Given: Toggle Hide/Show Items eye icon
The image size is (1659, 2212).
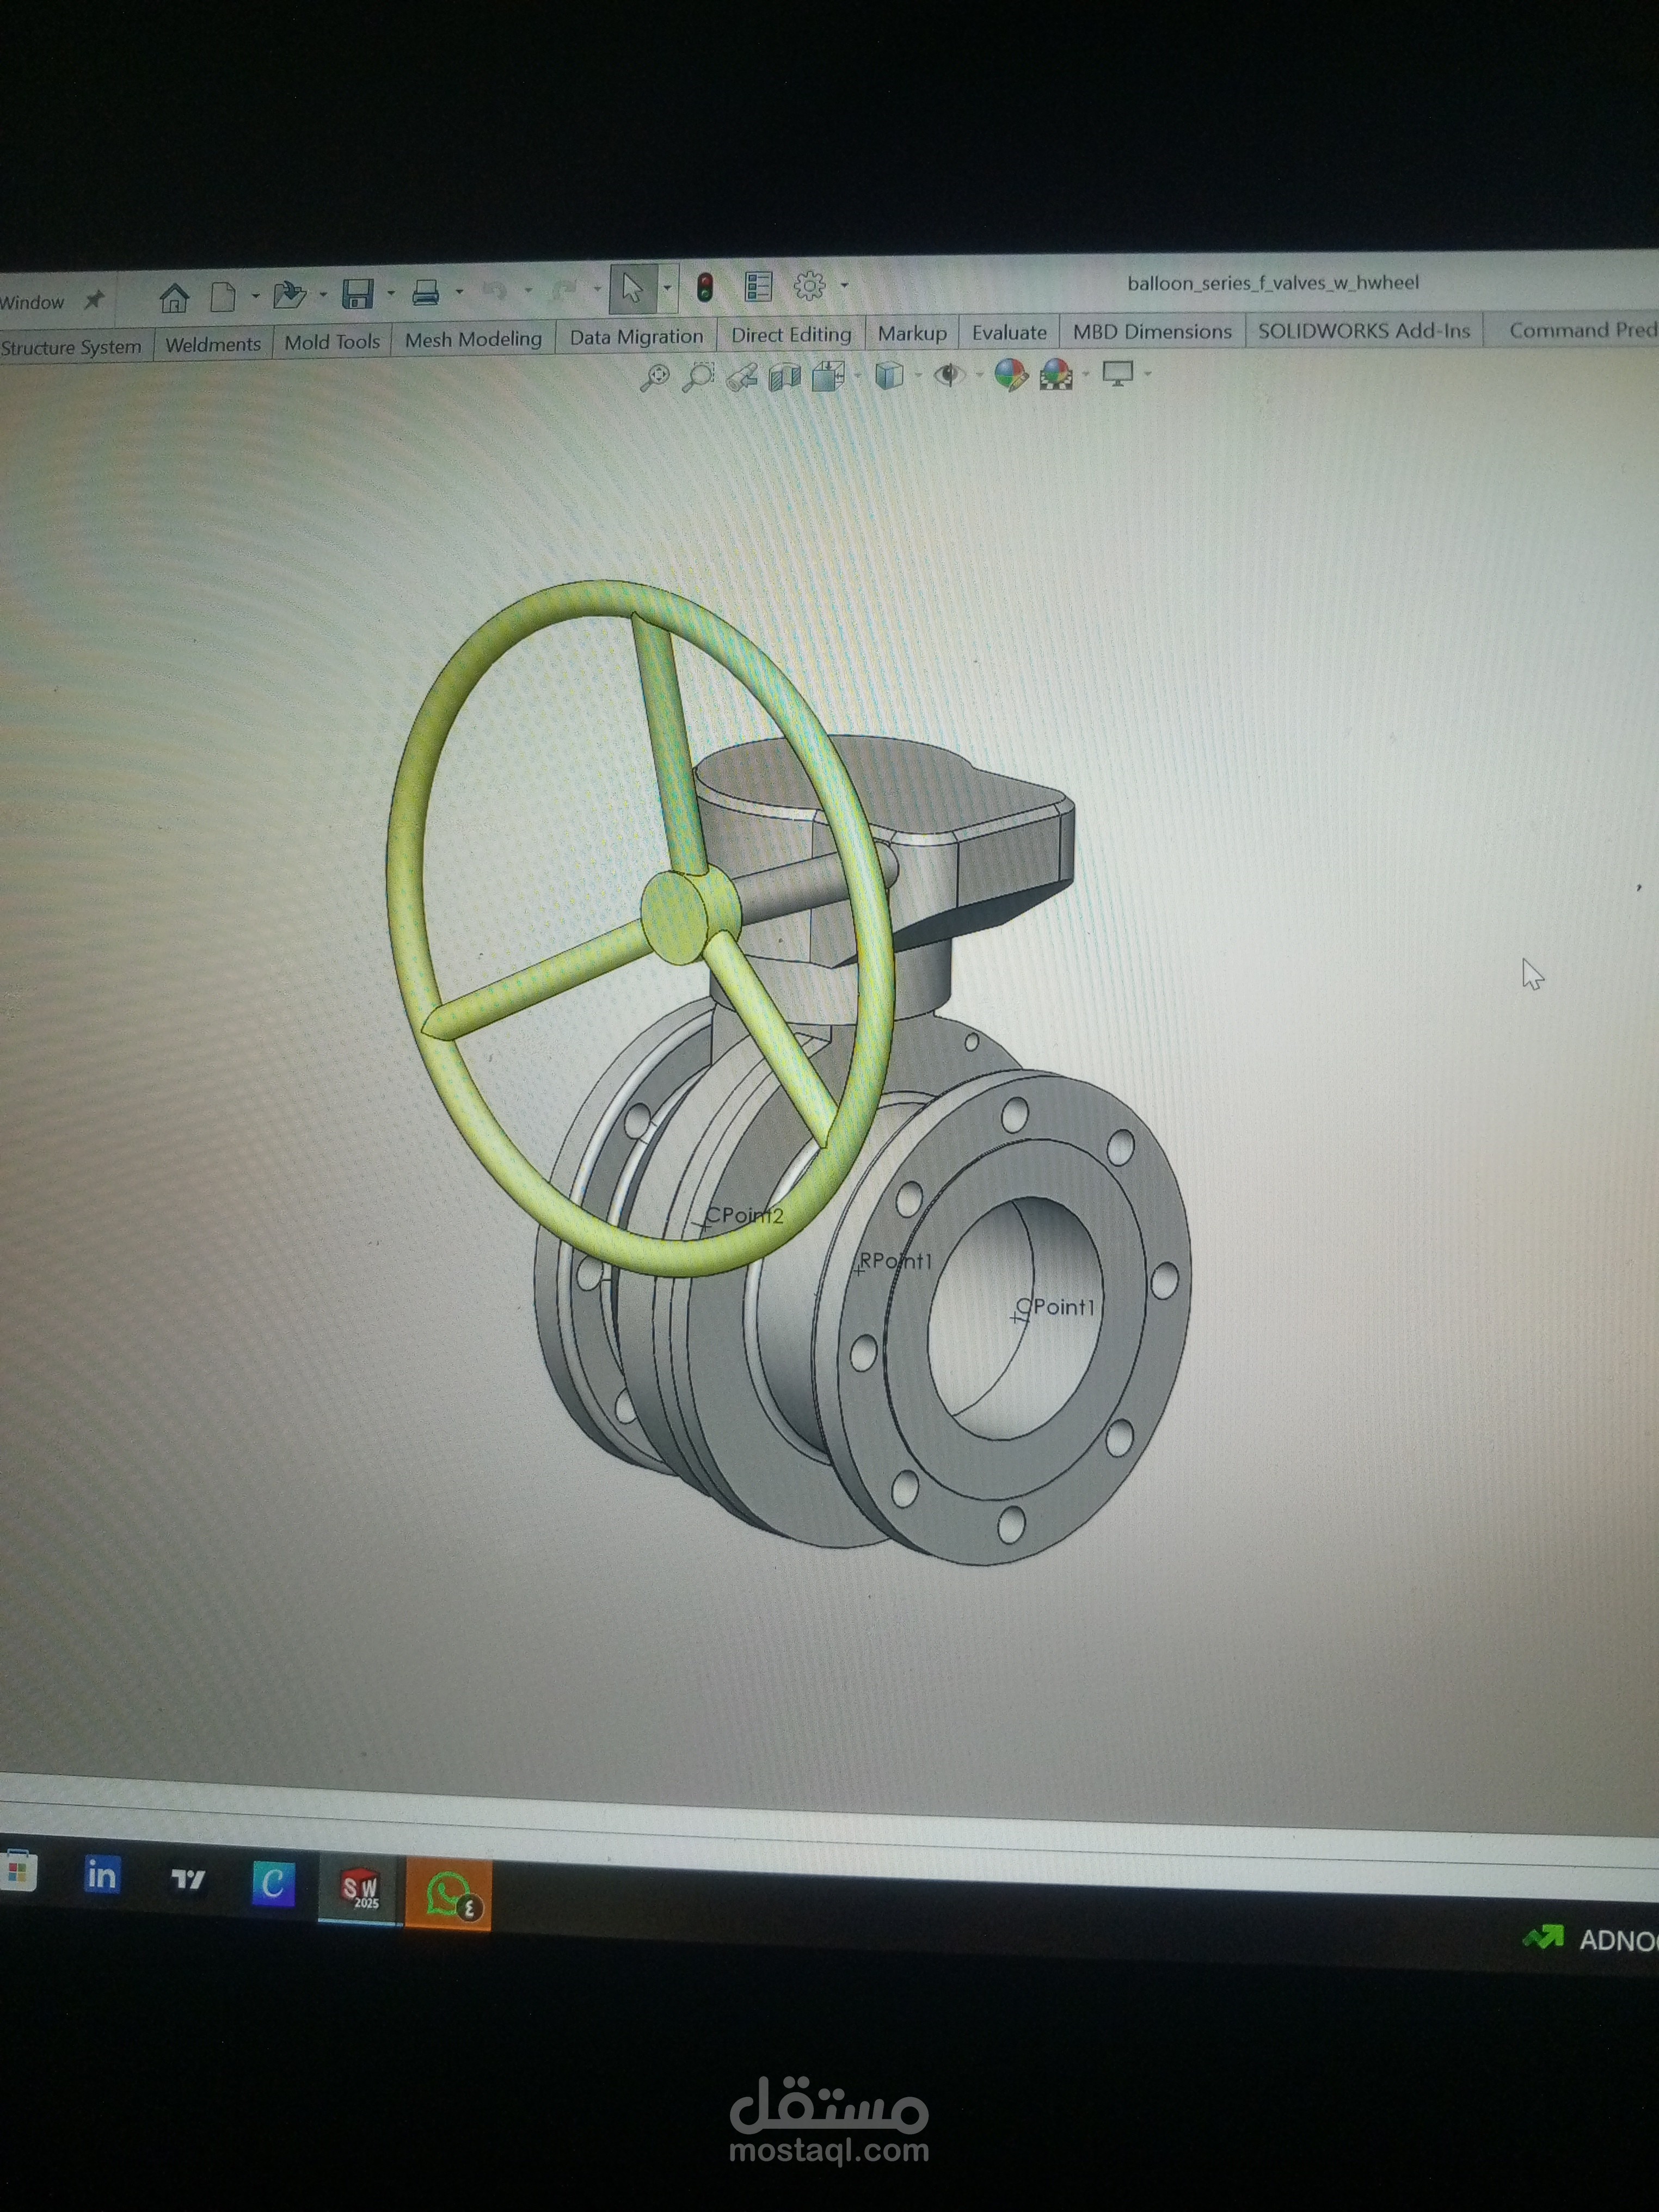Looking at the screenshot, I should 949,375.
